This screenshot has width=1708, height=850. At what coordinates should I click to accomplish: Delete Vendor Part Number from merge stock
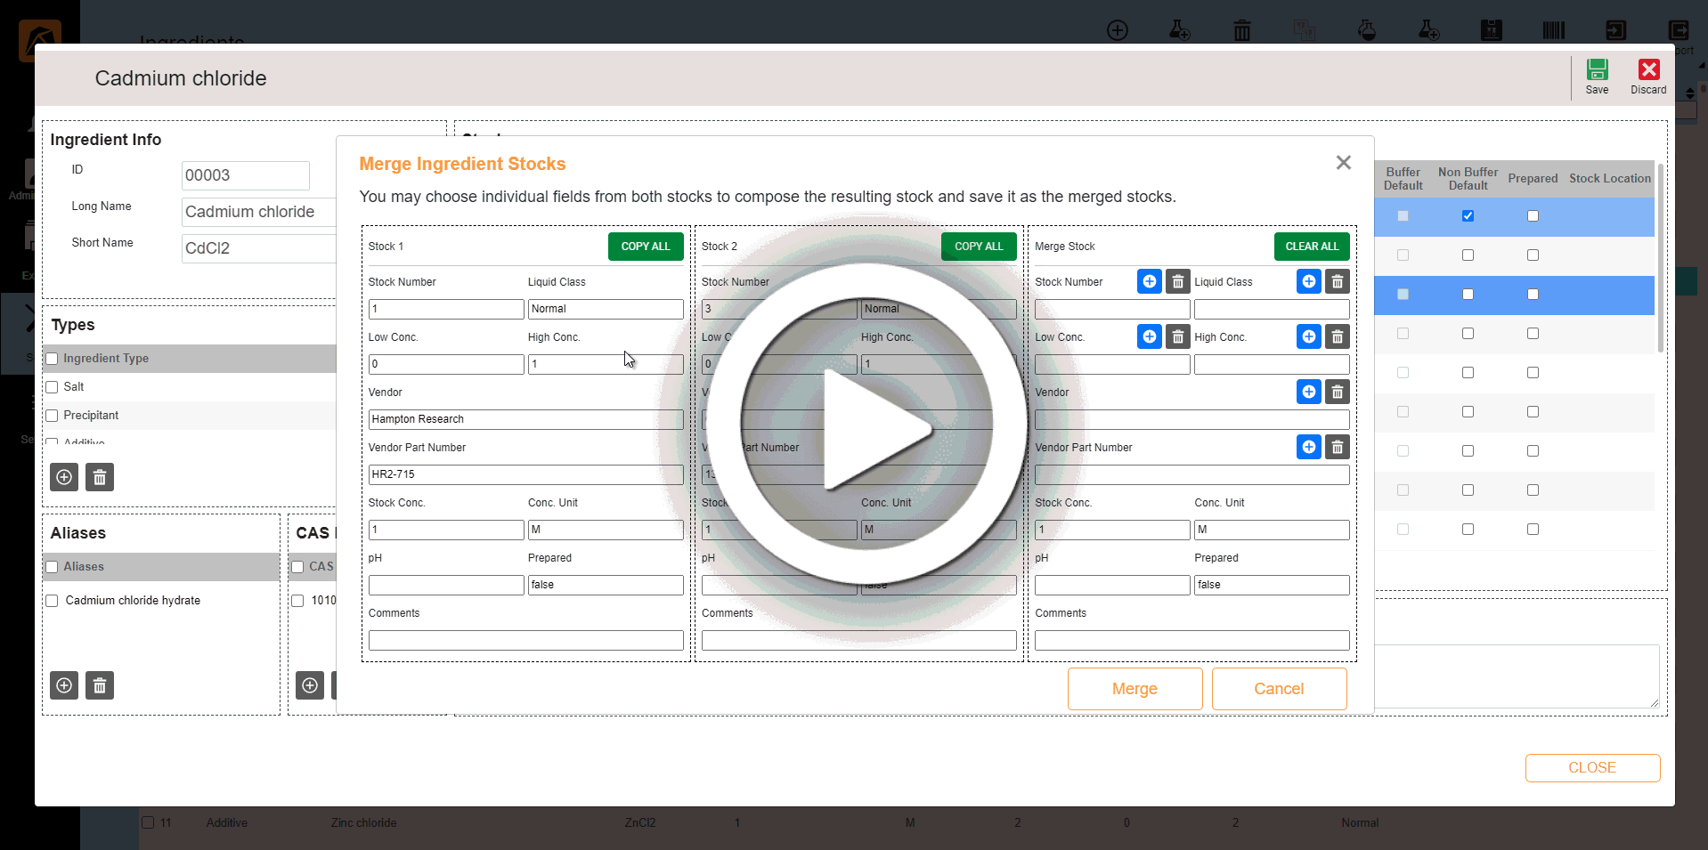(1337, 448)
